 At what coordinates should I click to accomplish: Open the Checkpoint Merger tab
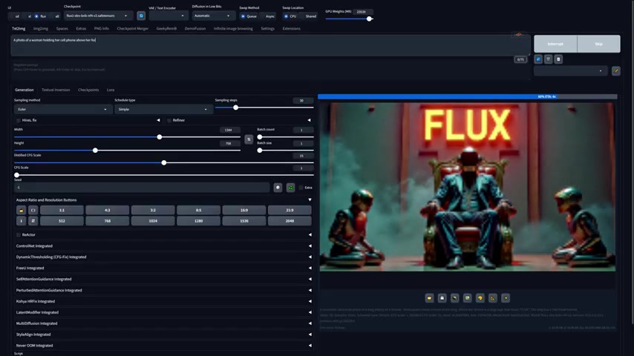(x=133, y=29)
